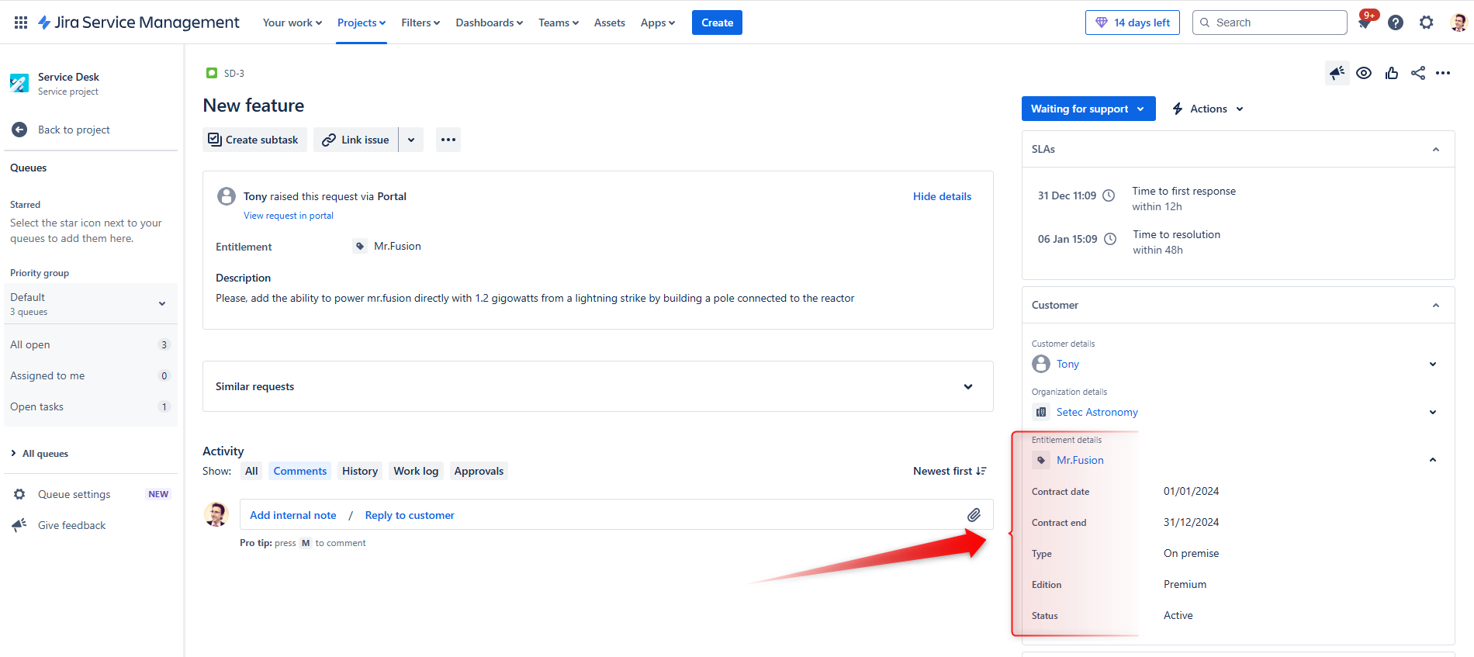1474x657 pixels.
Task: Click the attachment paperclip icon
Action: (974, 514)
